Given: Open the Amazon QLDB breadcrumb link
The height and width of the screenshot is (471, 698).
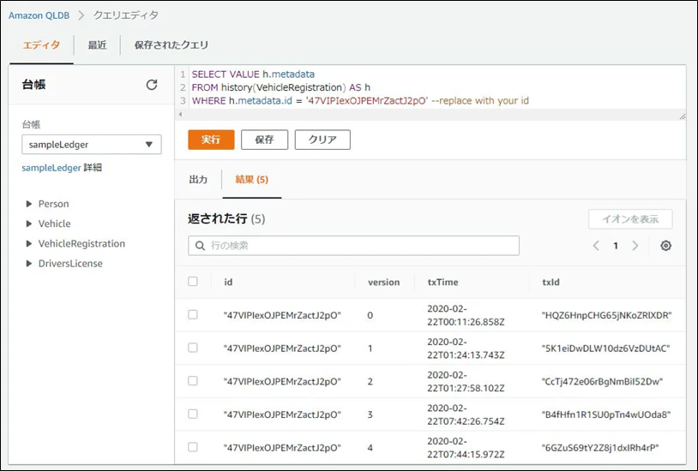Looking at the screenshot, I should tap(39, 15).
